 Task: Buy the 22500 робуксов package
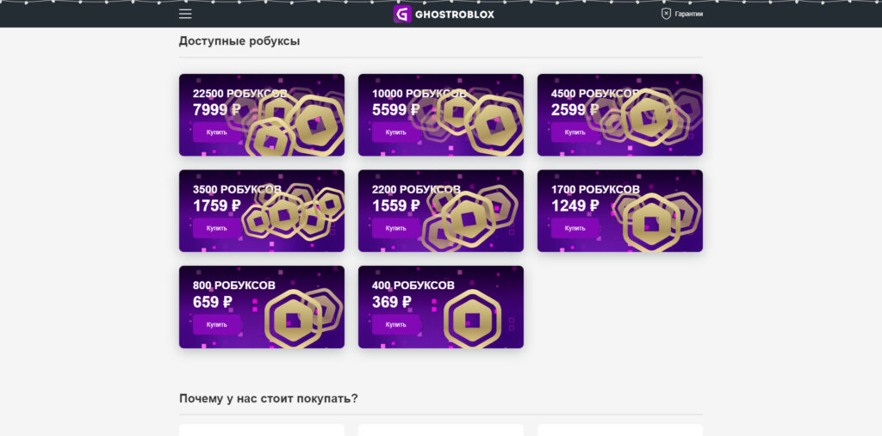(217, 132)
